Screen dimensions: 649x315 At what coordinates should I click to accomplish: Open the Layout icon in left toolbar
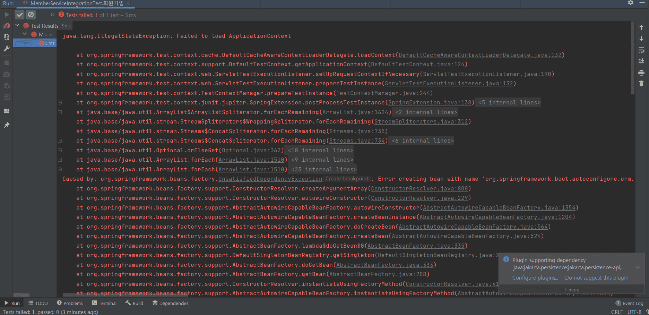pos(7,111)
